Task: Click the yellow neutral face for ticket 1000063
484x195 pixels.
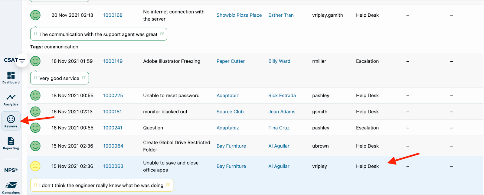Action: pos(35,166)
